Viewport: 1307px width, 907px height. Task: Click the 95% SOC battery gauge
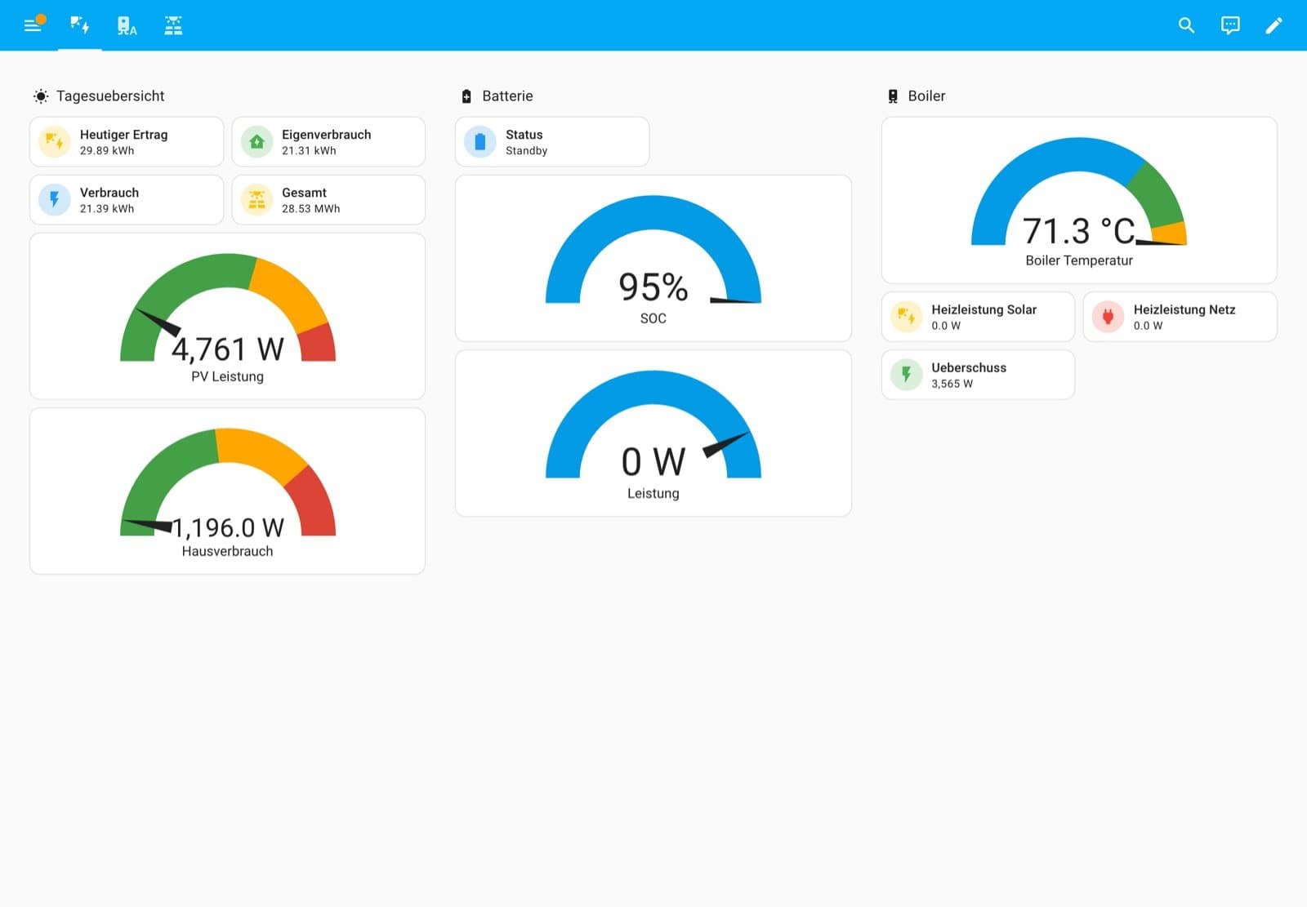pyautogui.click(x=653, y=258)
